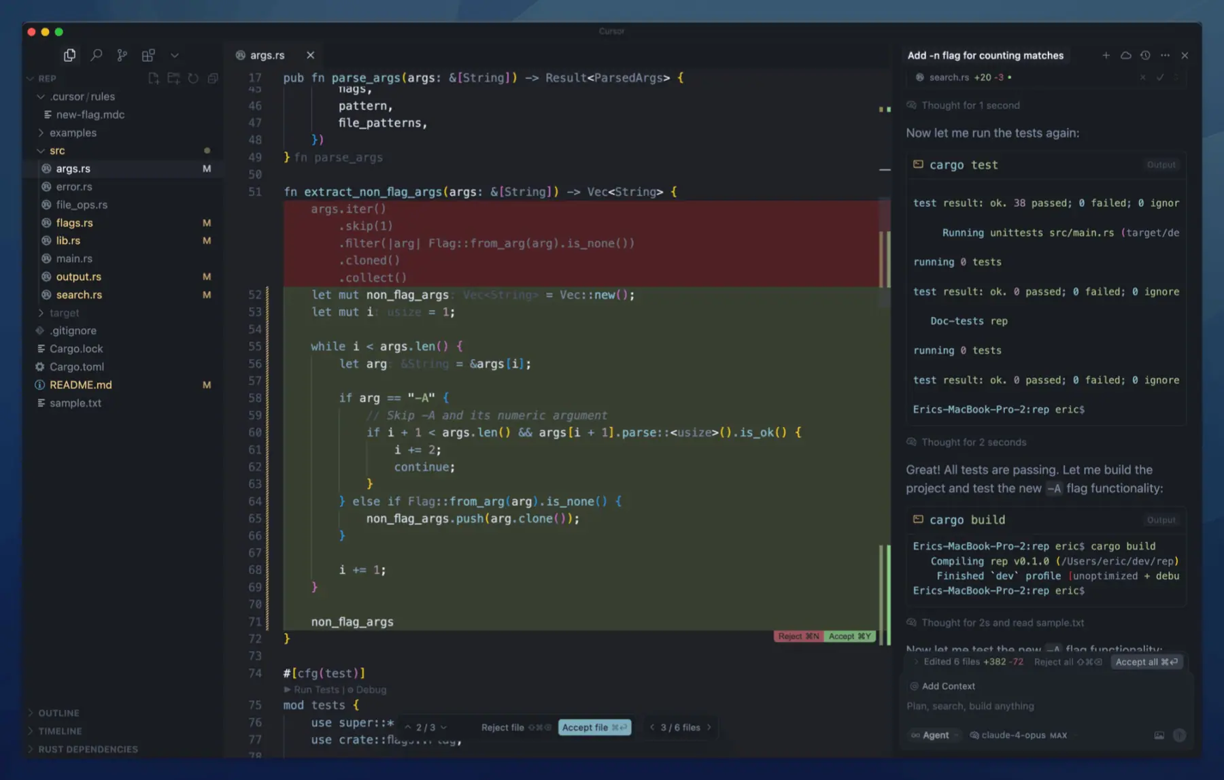Click the New File icon in explorer
1224x780 pixels.
[x=153, y=78]
